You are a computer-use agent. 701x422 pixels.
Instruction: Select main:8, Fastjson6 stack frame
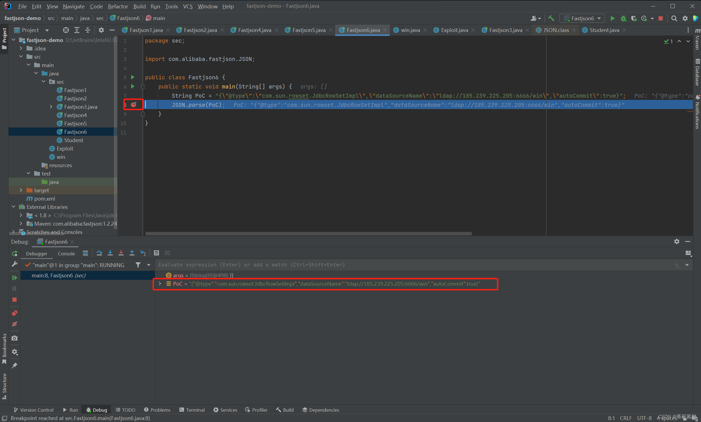[88, 275]
